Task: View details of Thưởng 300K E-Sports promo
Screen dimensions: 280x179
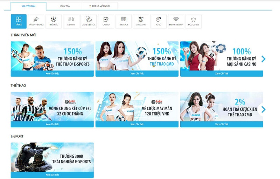Action: coord(52,175)
